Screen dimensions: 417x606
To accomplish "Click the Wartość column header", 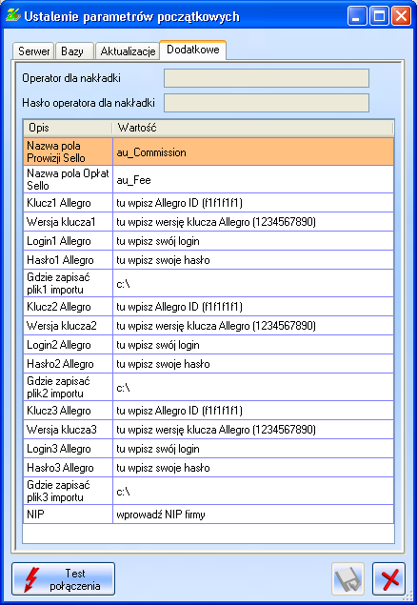I will click(x=253, y=128).
